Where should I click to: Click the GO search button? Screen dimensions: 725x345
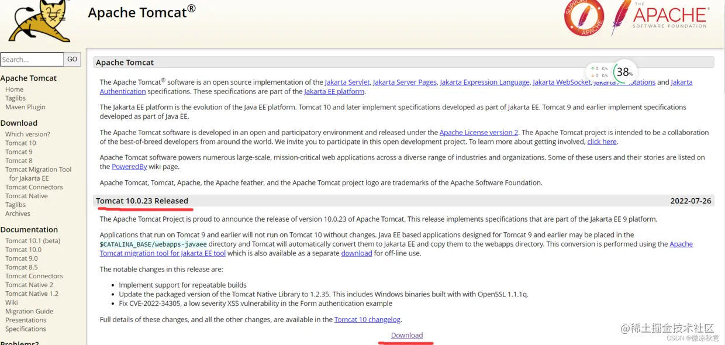coord(72,59)
